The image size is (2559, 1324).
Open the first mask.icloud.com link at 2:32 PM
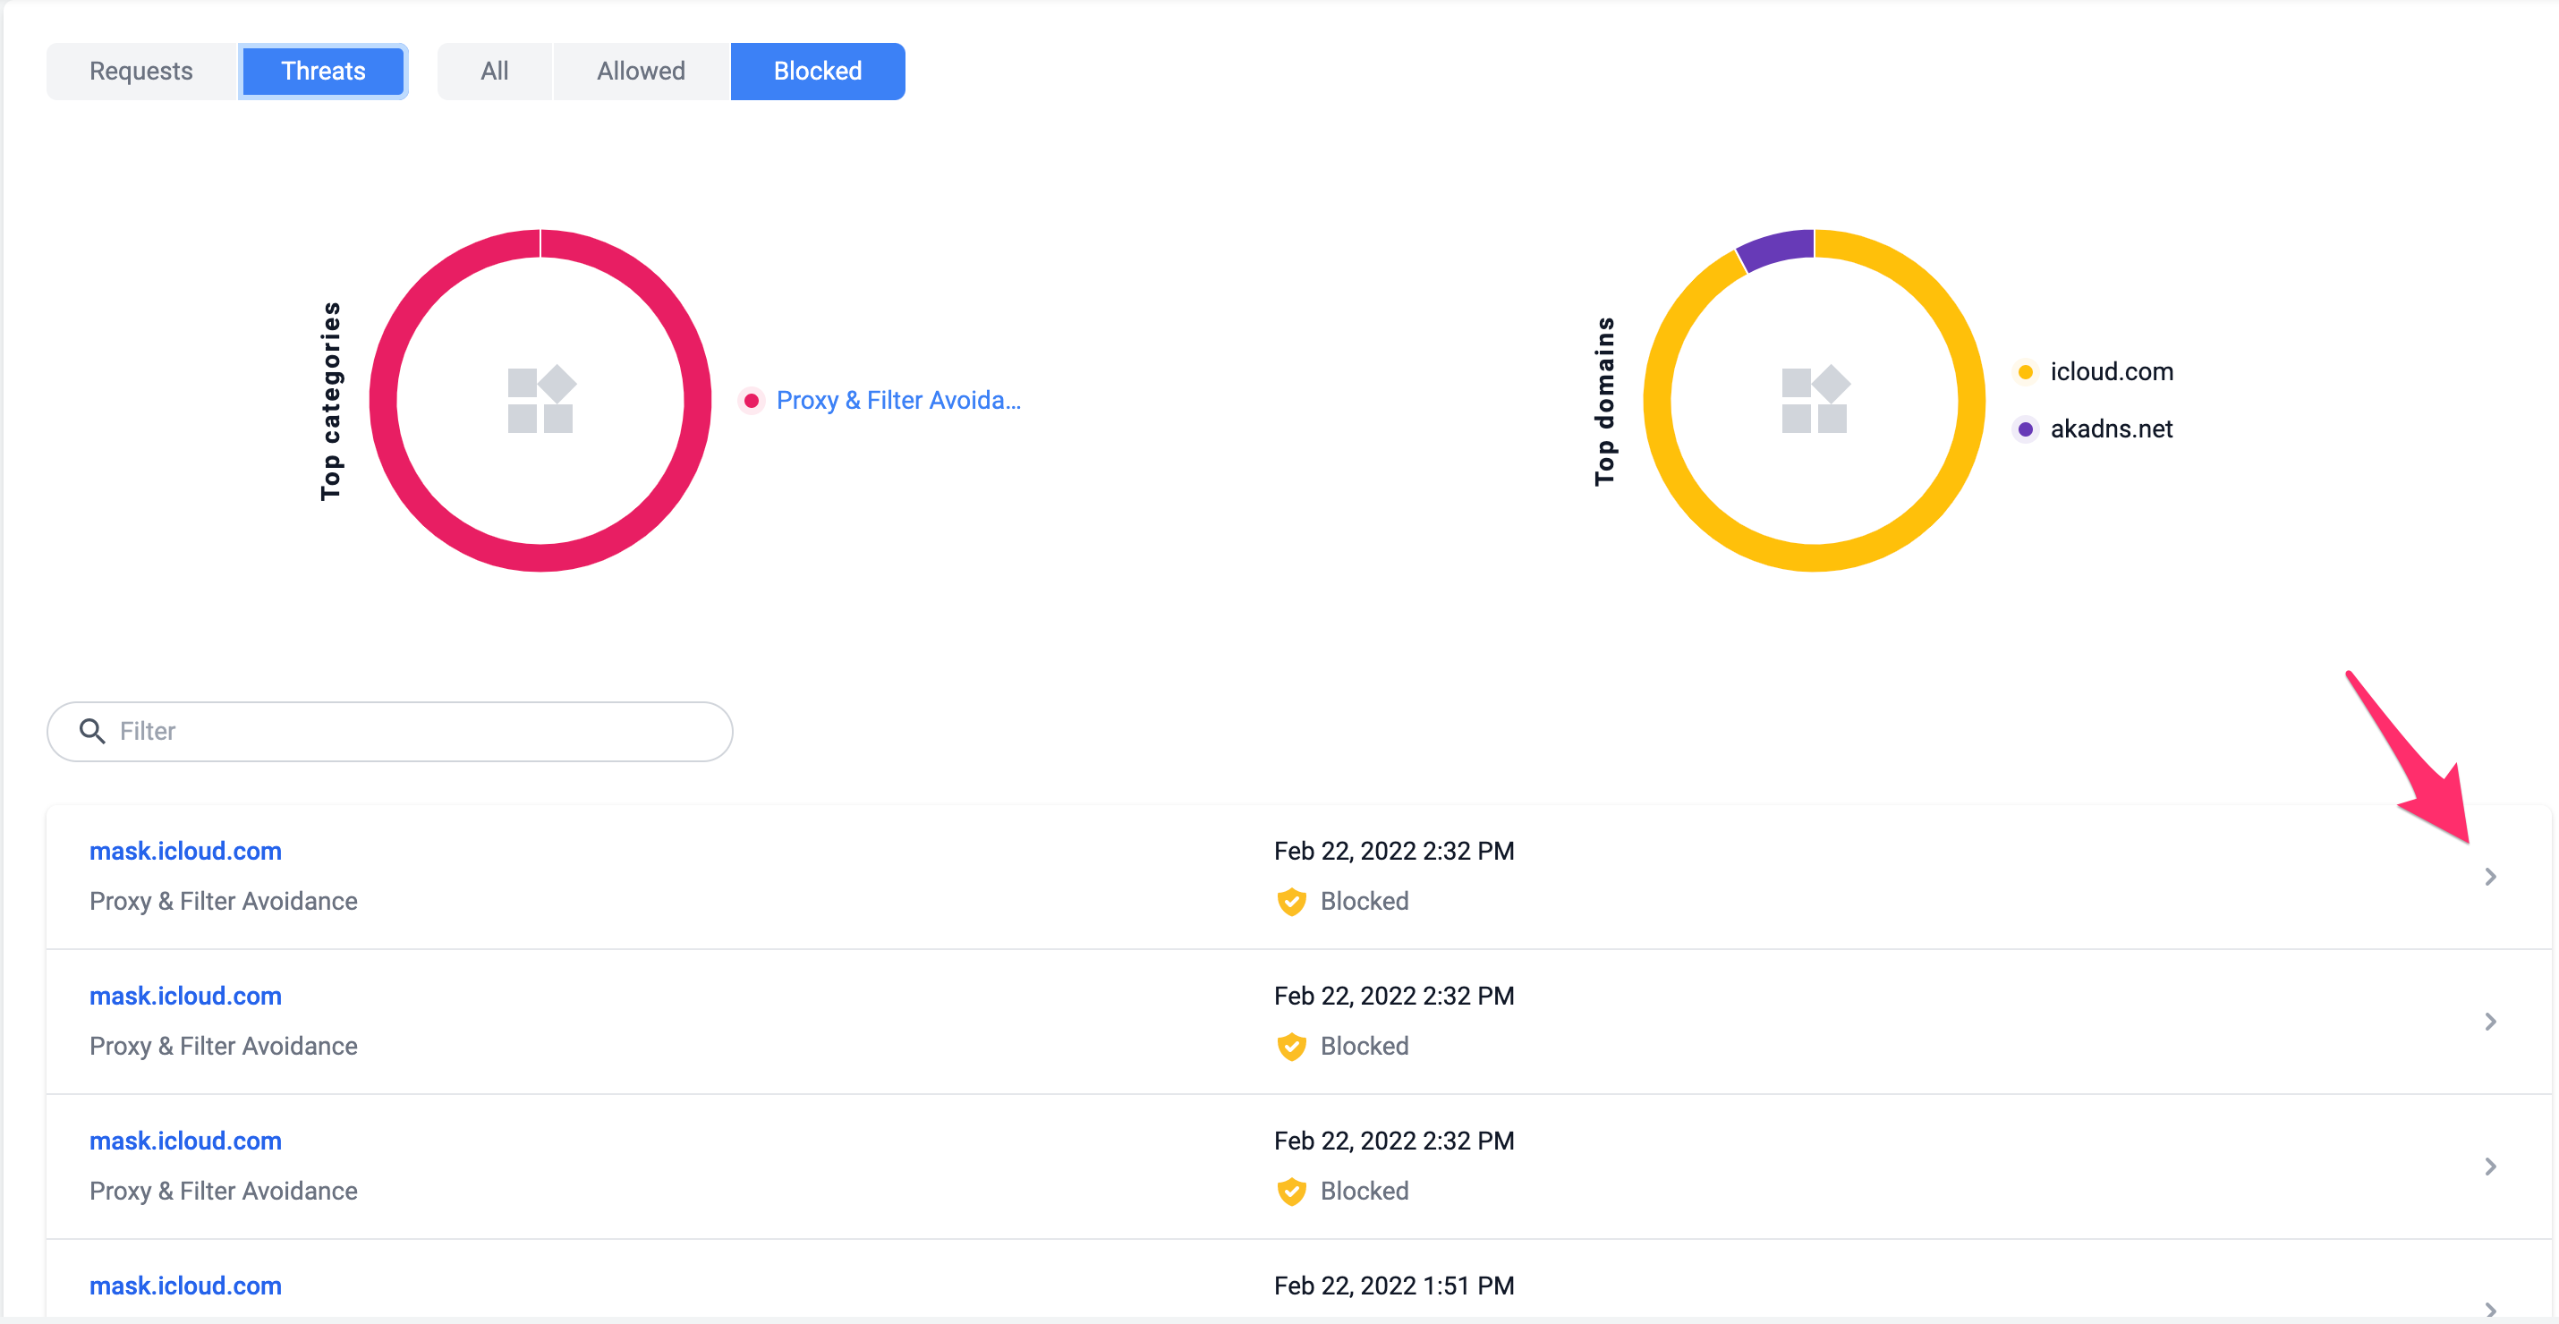click(x=186, y=852)
